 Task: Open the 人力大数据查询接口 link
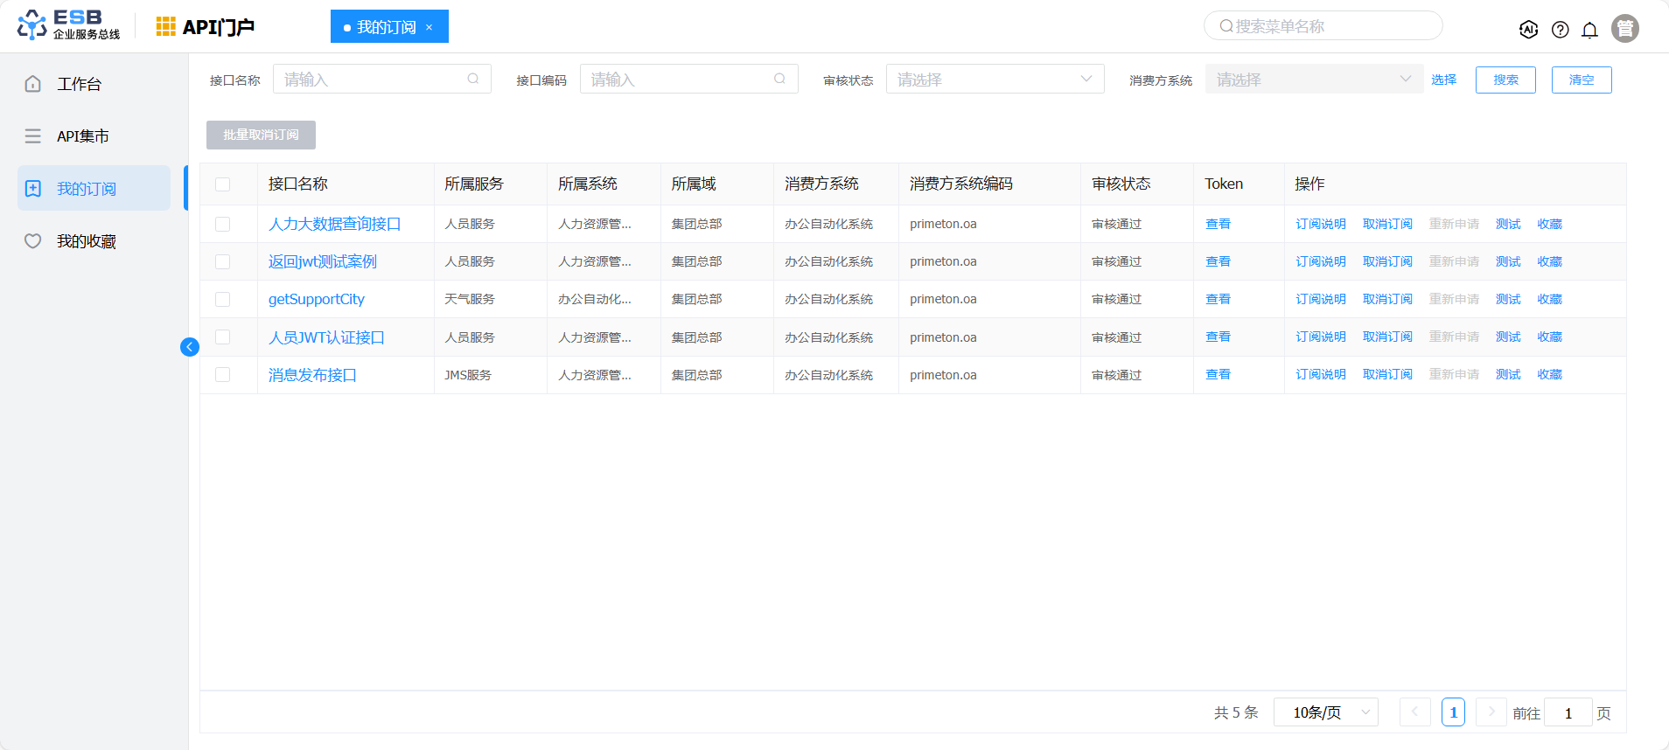pos(334,224)
